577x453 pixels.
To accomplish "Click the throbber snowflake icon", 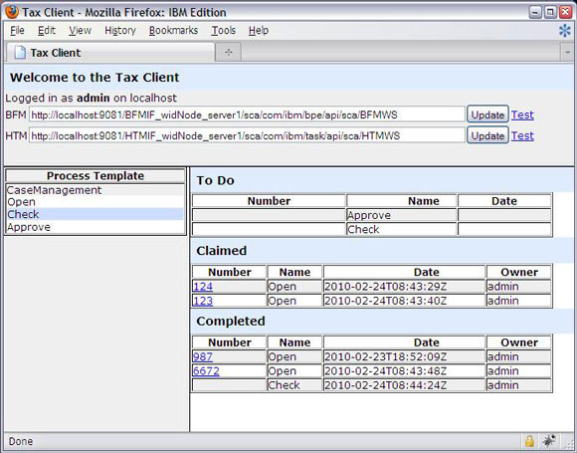I will coord(565,31).
